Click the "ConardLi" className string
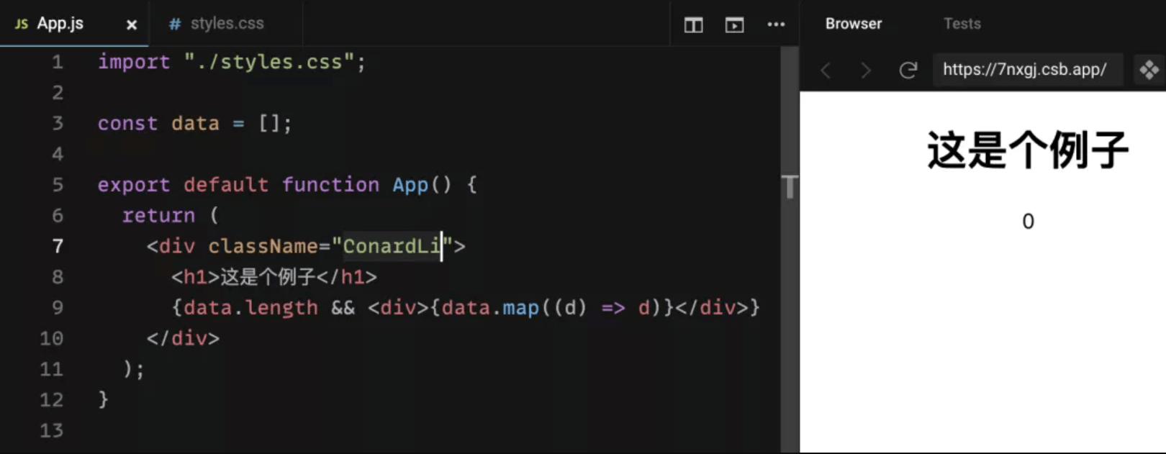The image size is (1166, 454). click(391, 247)
